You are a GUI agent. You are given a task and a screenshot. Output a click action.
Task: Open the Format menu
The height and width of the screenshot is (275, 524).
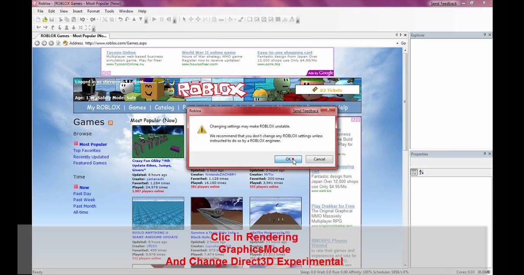[93, 11]
